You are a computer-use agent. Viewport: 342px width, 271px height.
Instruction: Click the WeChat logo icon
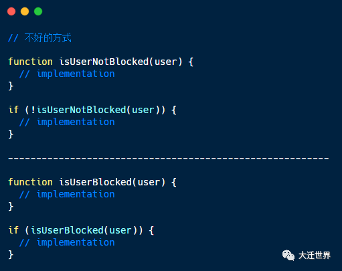288,255
